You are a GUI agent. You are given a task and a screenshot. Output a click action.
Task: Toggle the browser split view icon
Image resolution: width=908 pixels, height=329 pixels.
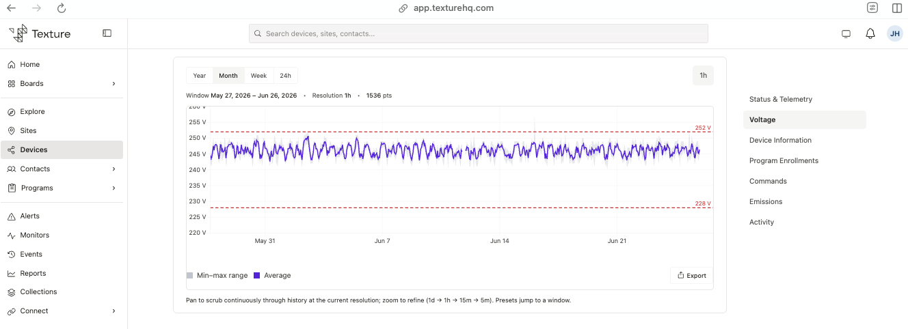tap(897, 8)
